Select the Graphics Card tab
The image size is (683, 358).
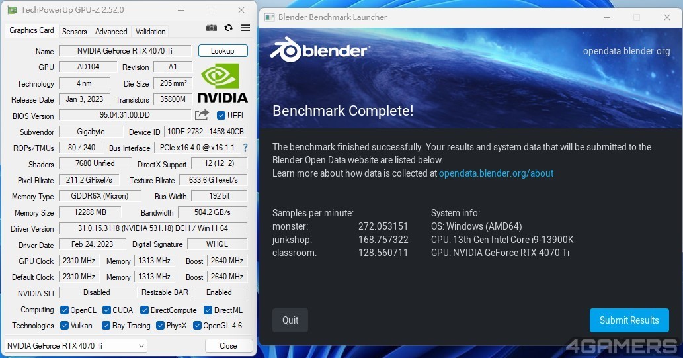pyautogui.click(x=31, y=30)
